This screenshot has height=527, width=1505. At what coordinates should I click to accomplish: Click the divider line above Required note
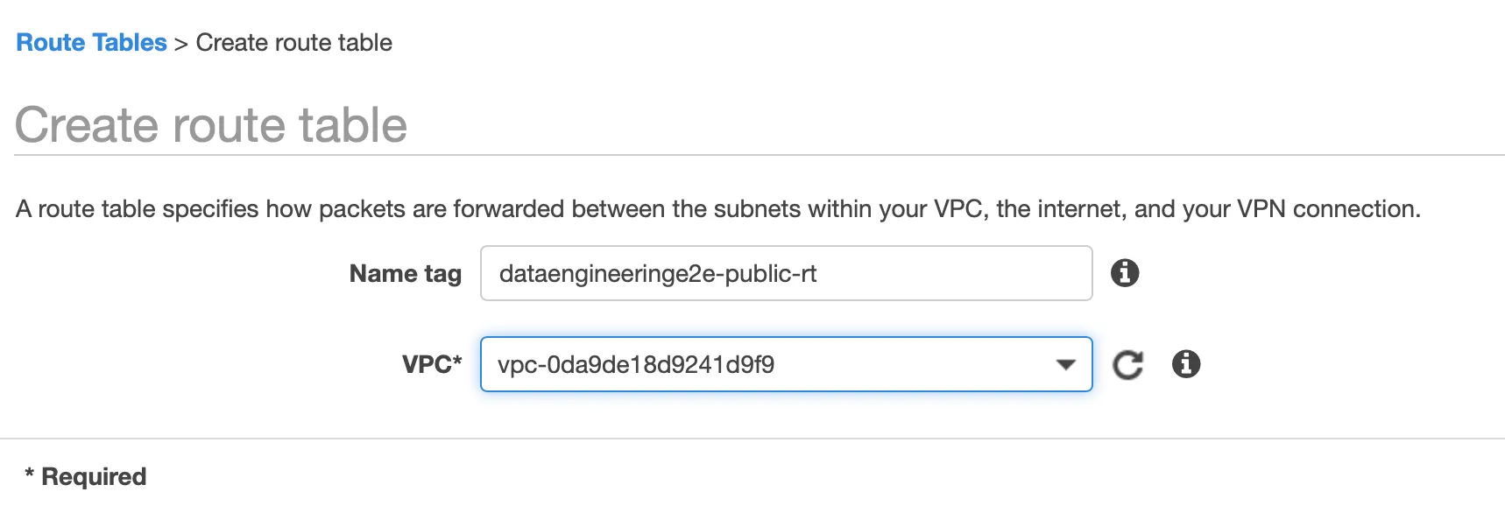752,439
